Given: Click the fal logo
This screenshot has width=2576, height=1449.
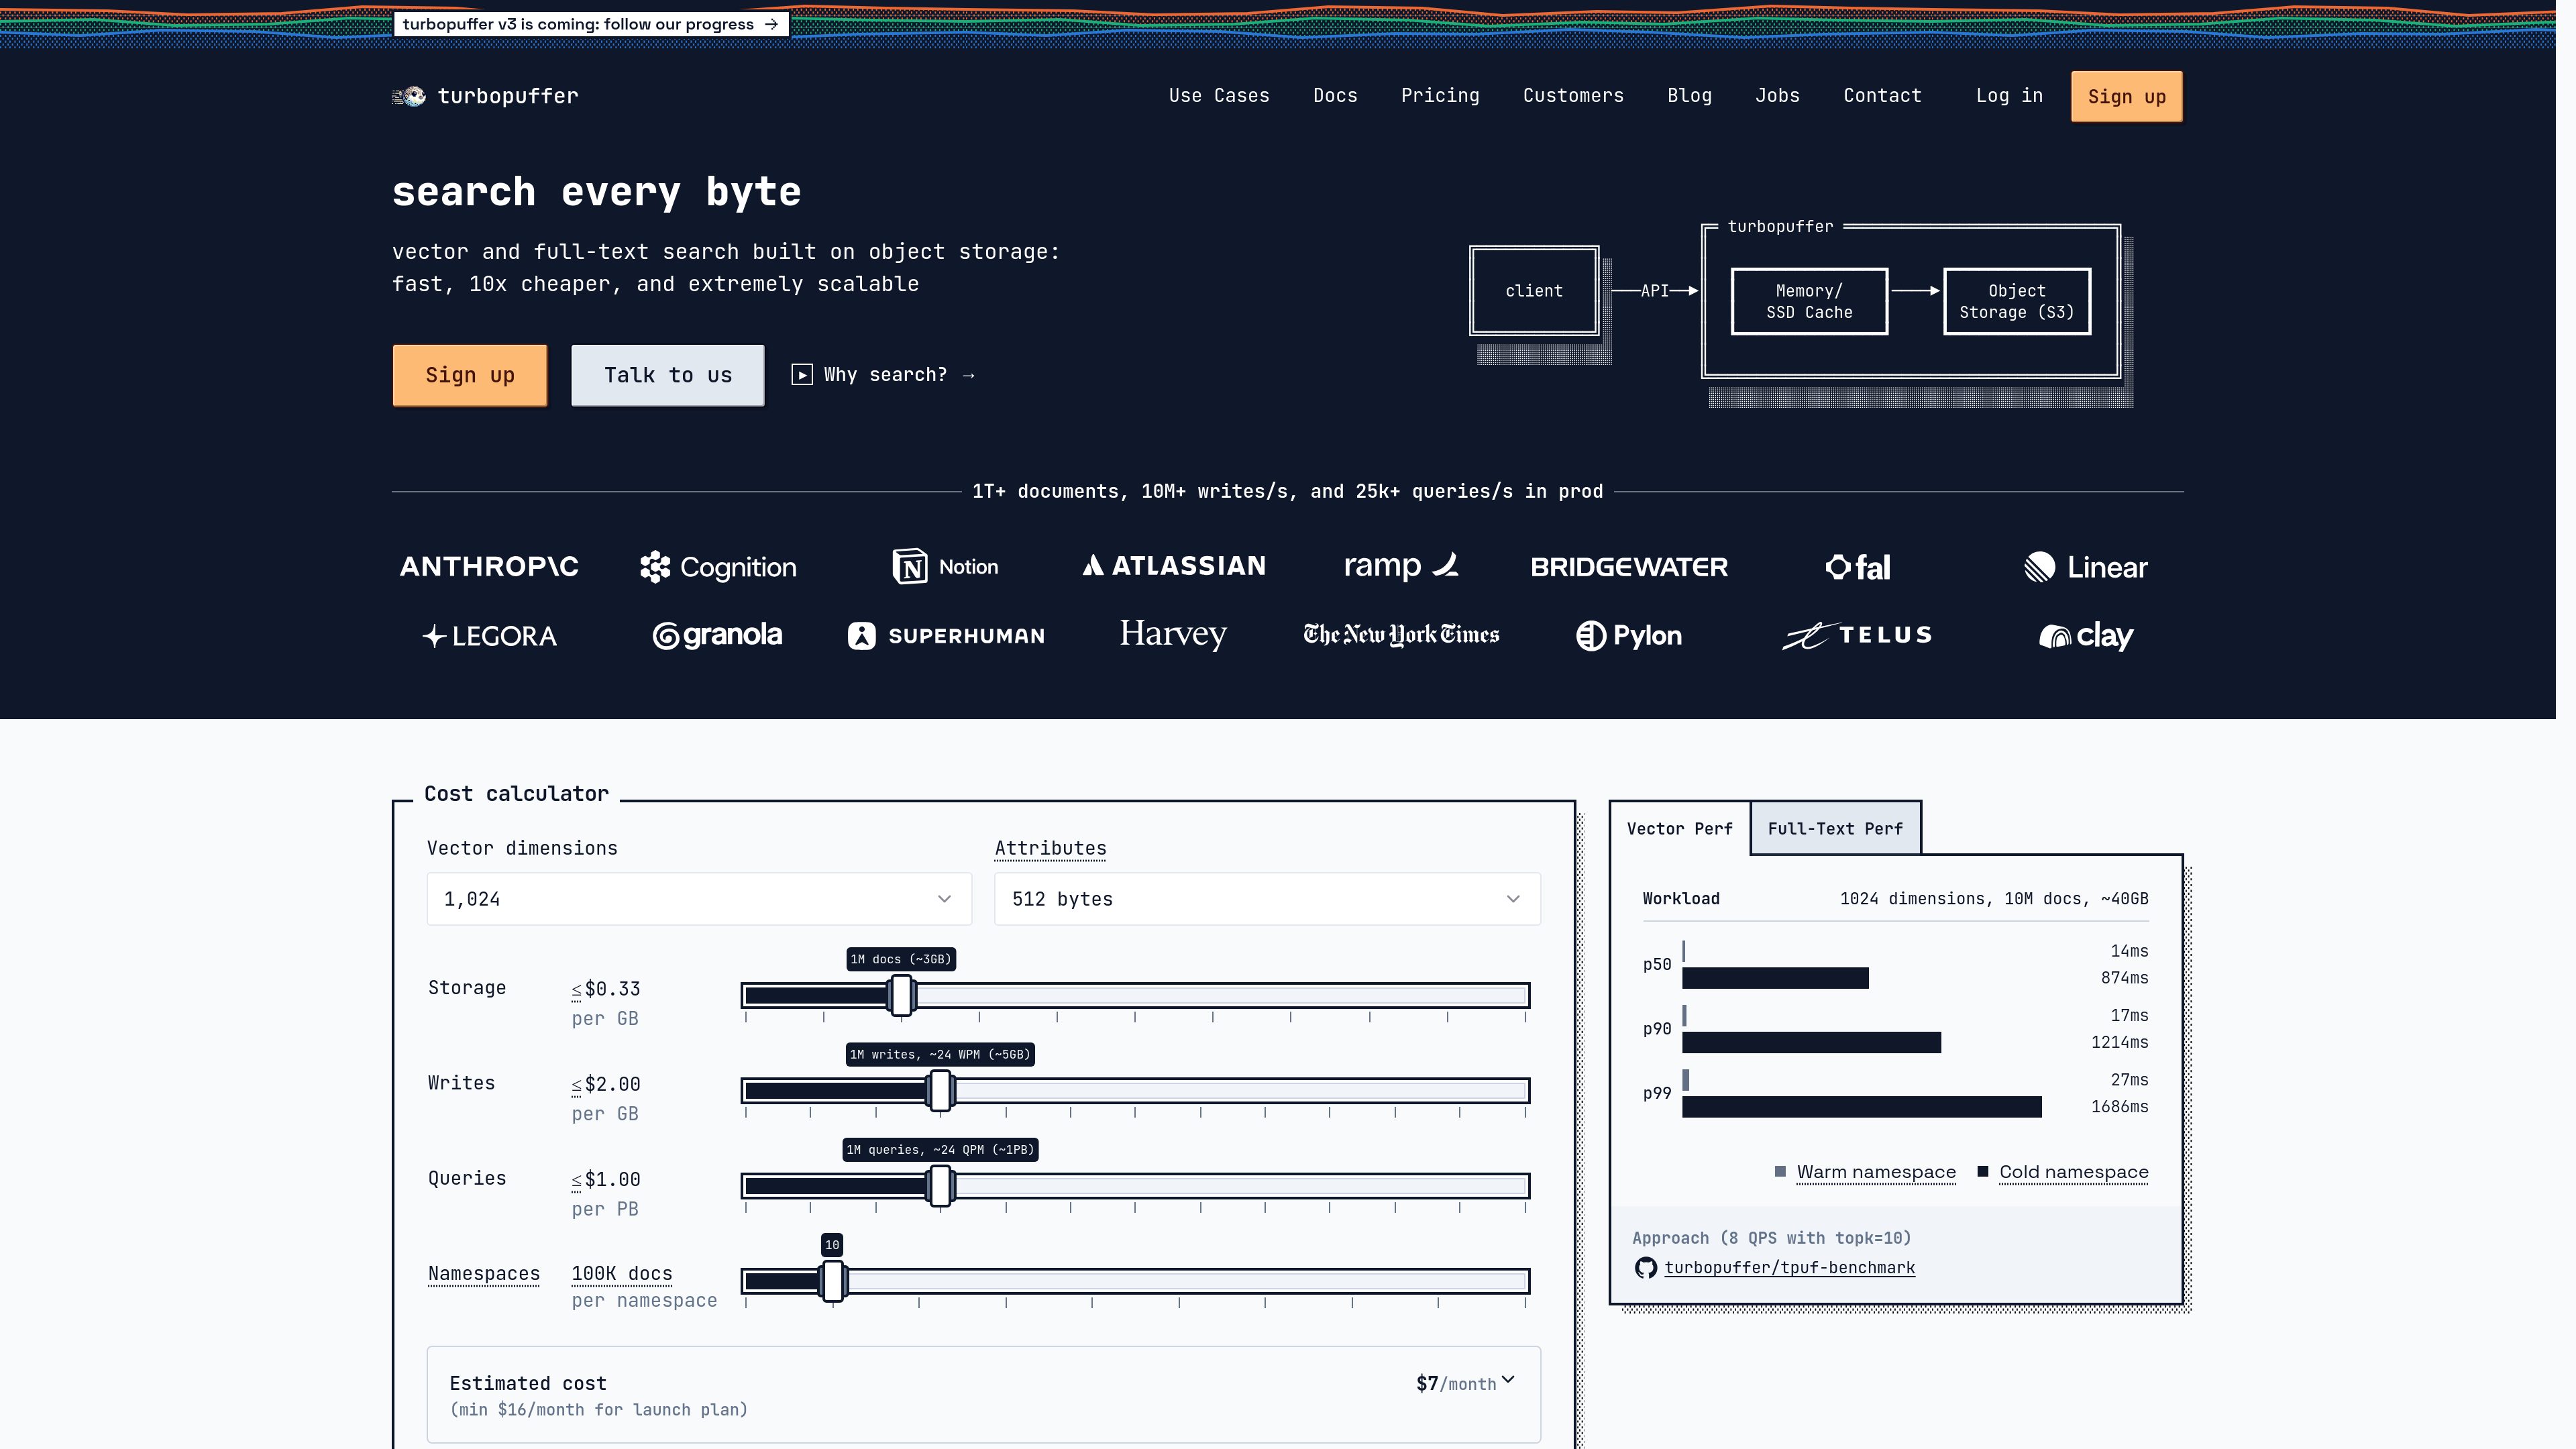Looking at the screenshot, I should [1857, 567].
